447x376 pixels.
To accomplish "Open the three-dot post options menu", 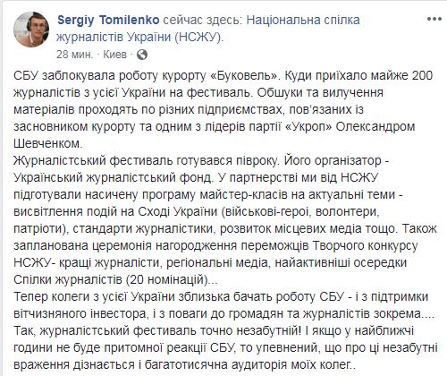I will point(434,19).
